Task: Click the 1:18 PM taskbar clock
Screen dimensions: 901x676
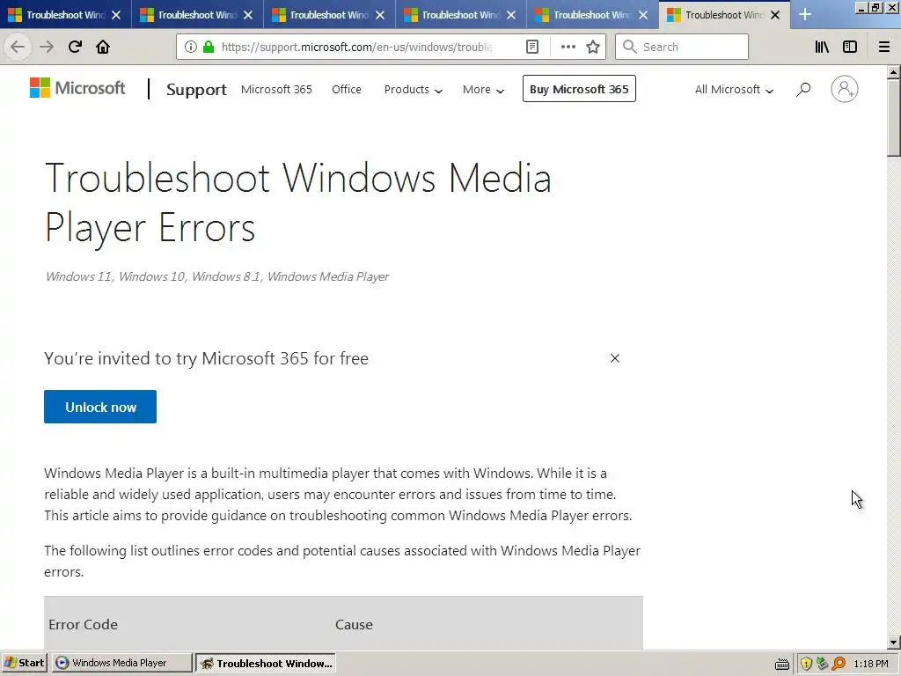Action: point(870,664)
